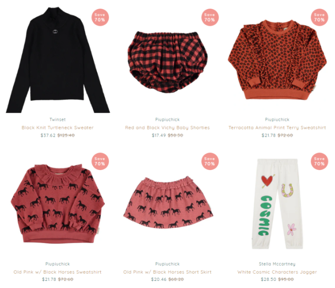This screenshot has width=335, height=288.
Task: Click Piupiuchick brand above Vichy Baby Shorties
Action: click(x=167, y=119)
